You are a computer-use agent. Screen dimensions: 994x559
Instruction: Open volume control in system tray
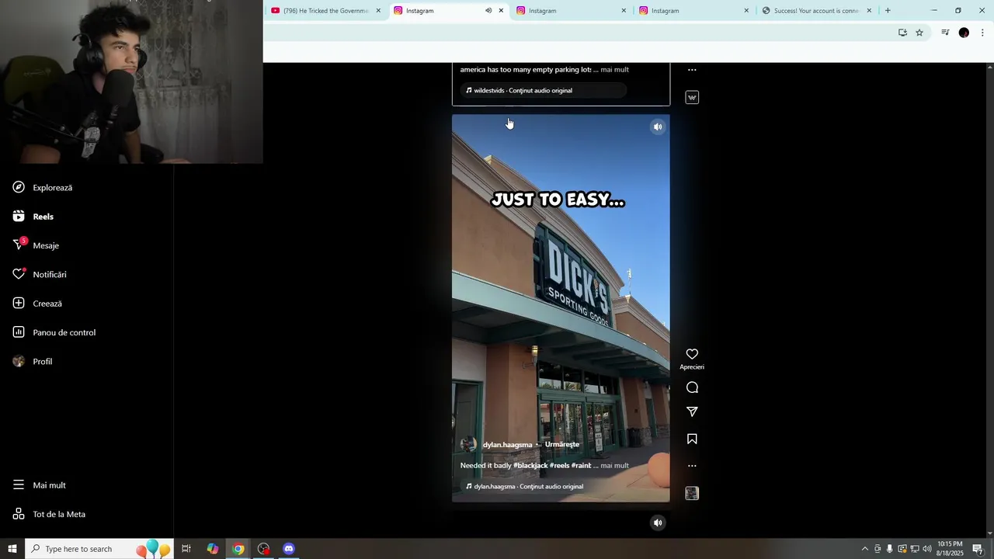tap(927, 549)
